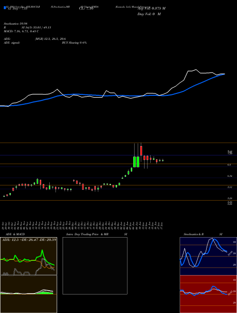Click the 'SI 14/5: 55.01 / 49.11' reading
The width and height of the screenshot is (237, 313).
pyautogui.click(x=36, y=28)
